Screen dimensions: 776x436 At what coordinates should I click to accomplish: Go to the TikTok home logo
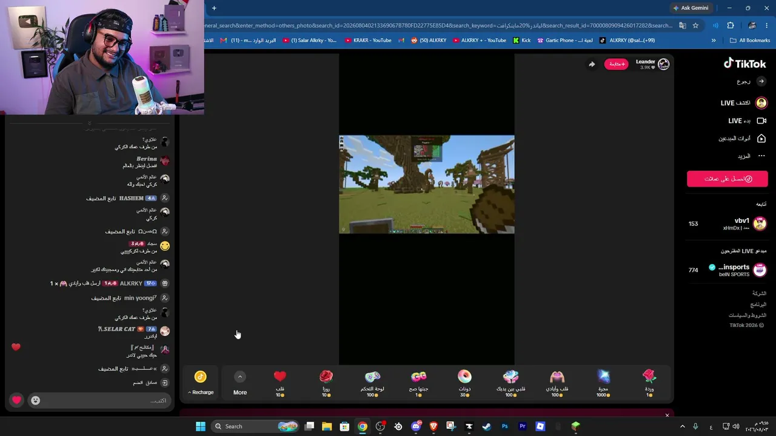point(745,64)
